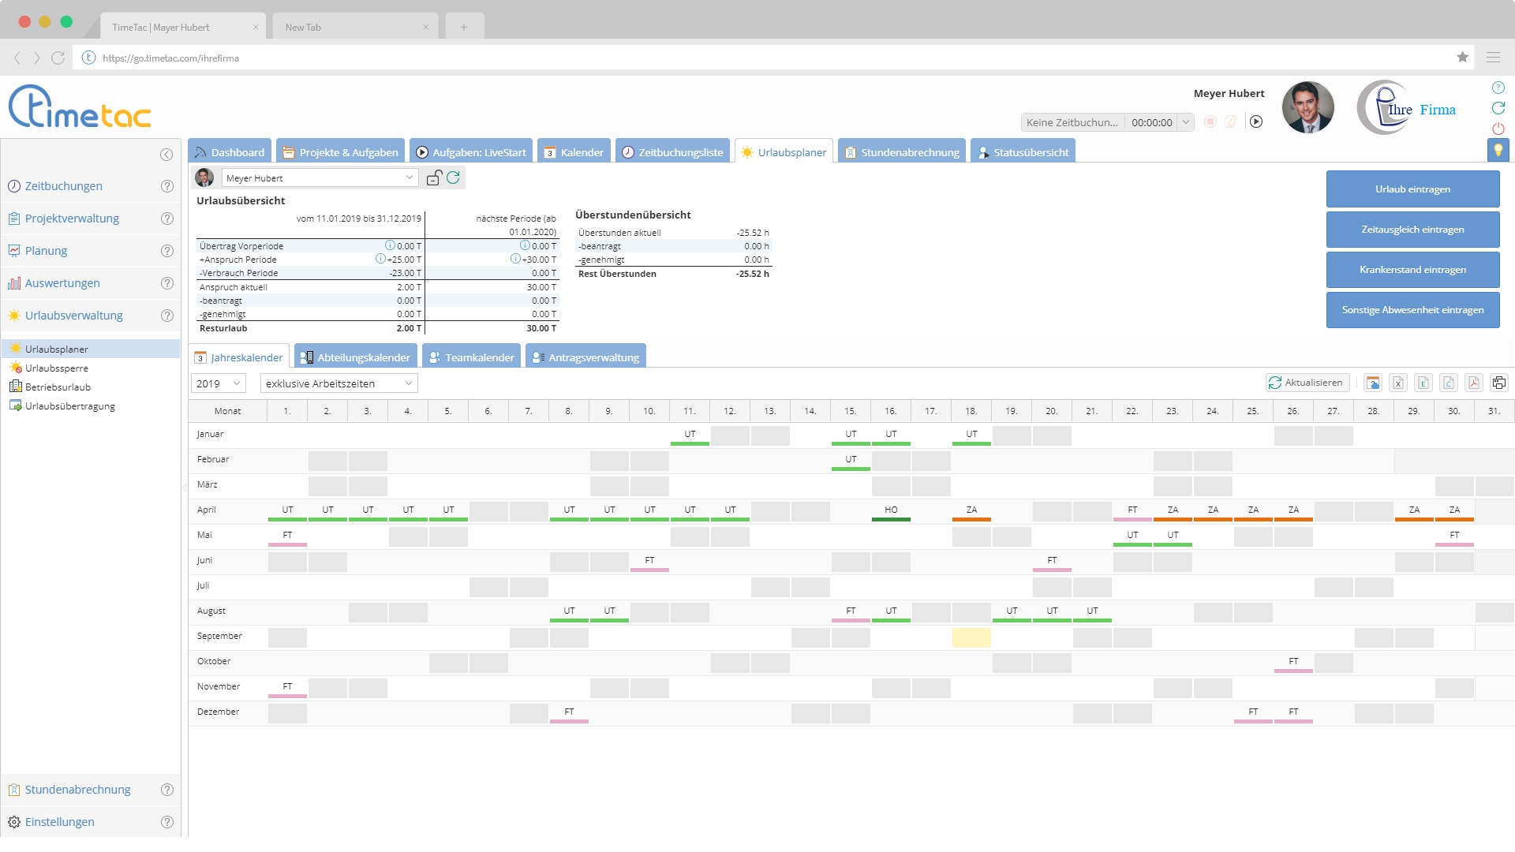Start time tracking with the play icon
Image resolution: width=1515 pixels, height=852 pixels.
1256,122
